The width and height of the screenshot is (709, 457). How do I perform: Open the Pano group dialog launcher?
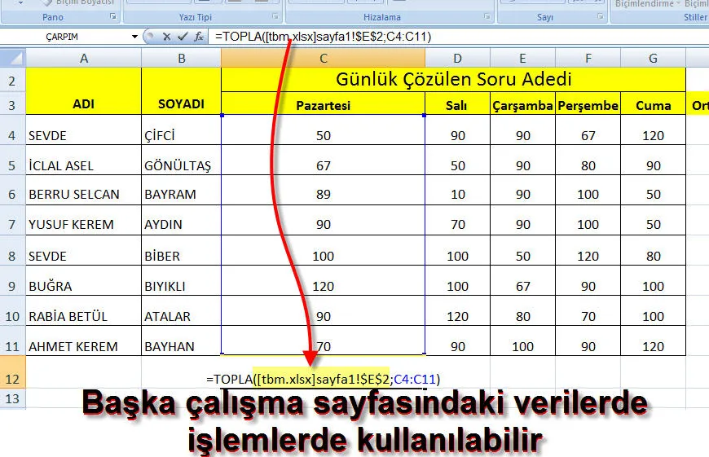[x=113, y=17]
